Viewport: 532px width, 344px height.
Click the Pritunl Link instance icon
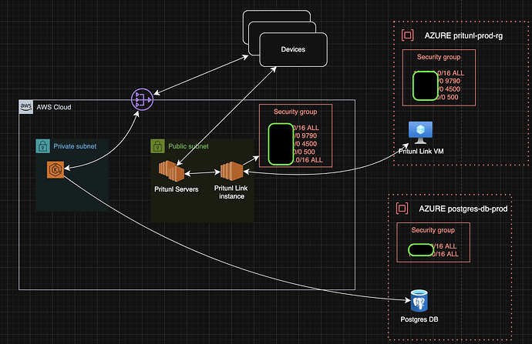point(231,172)
